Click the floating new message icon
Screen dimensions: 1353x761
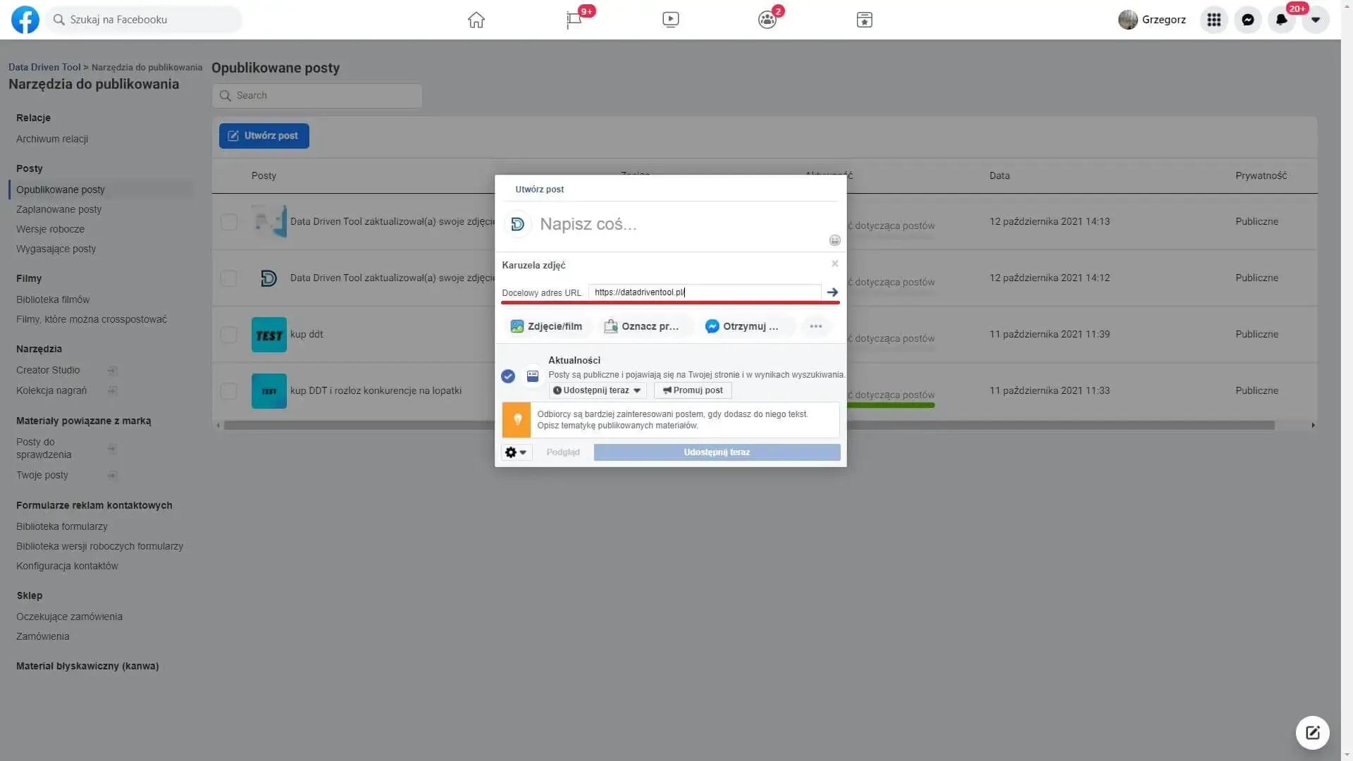point(1312,733)
